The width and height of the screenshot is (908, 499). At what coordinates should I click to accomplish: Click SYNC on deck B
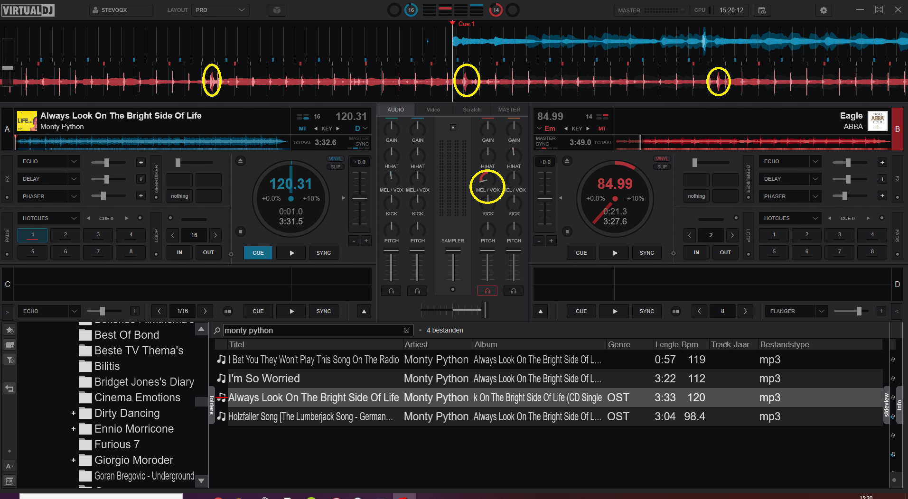(x=646, y=253)
